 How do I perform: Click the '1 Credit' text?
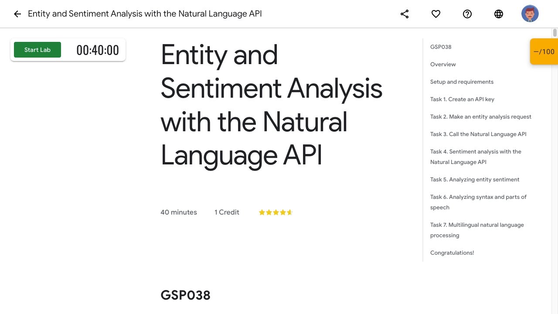click(x=227, y=212)
